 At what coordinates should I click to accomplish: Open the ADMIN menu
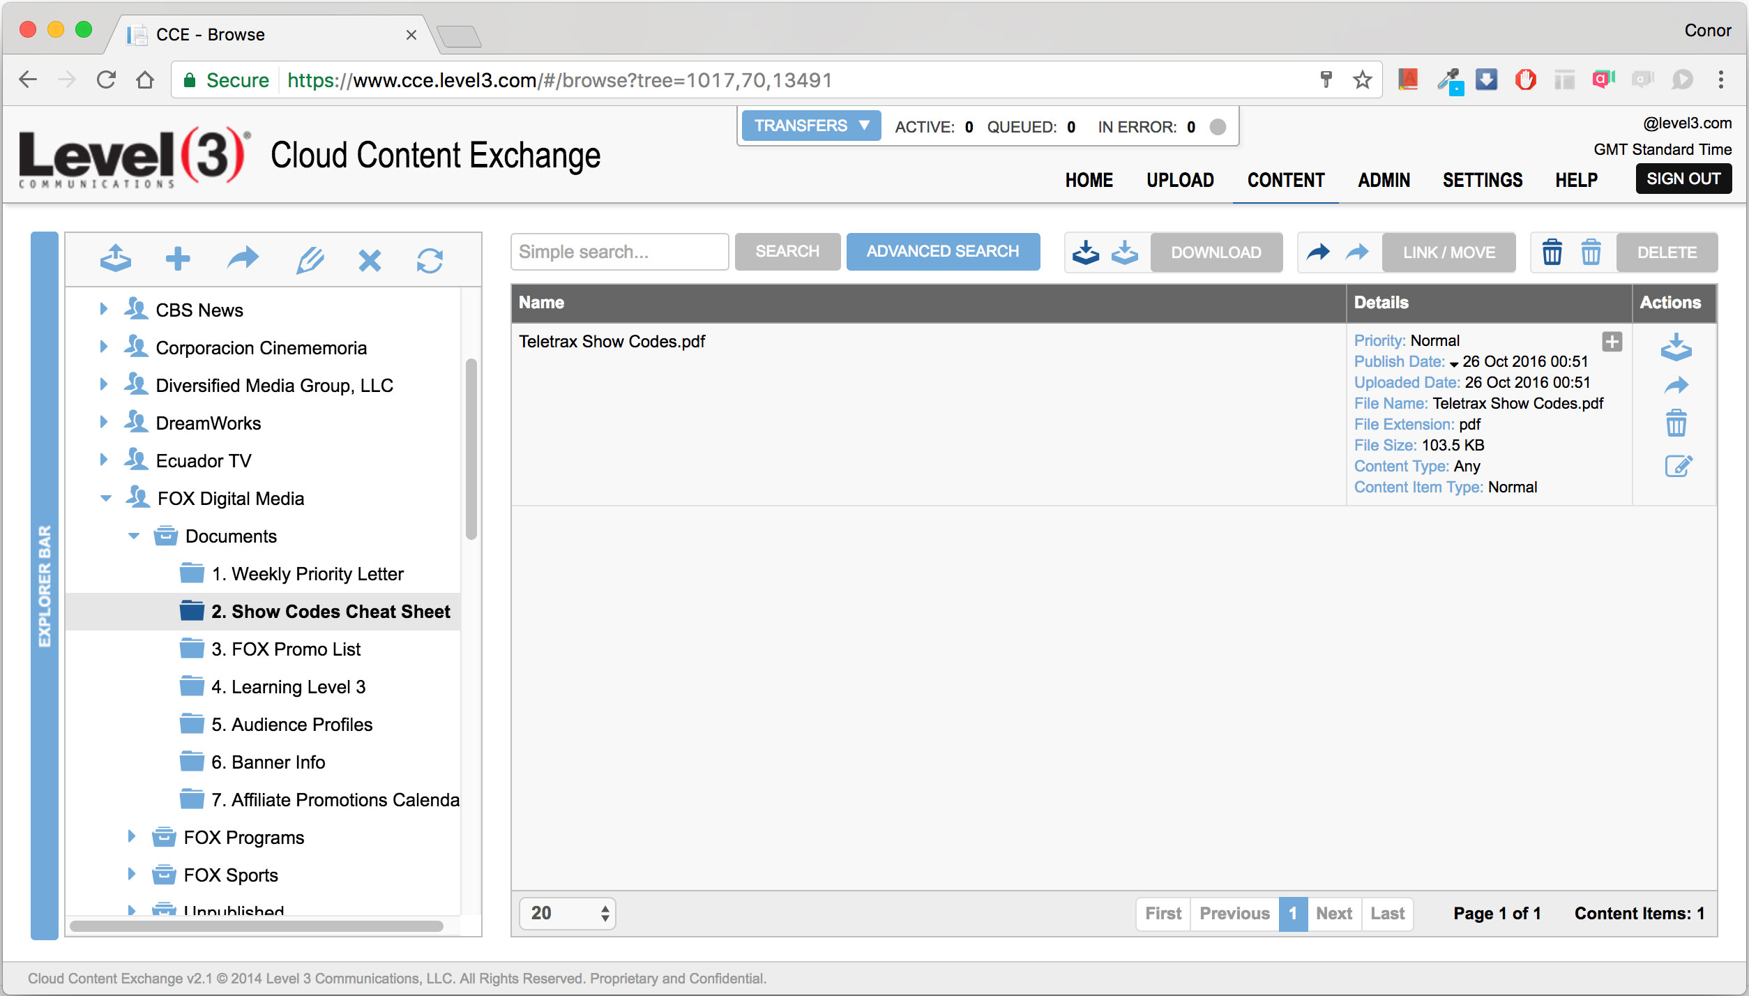(x=1384, y=180)
